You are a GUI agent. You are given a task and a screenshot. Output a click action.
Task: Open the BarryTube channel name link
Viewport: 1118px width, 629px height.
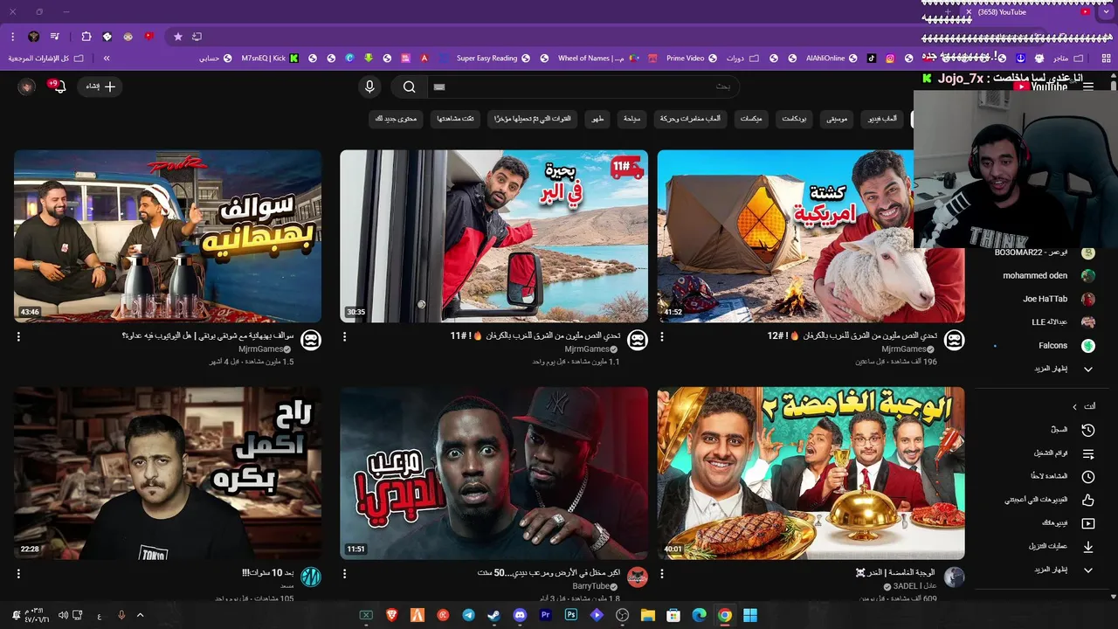coord(592,586)
